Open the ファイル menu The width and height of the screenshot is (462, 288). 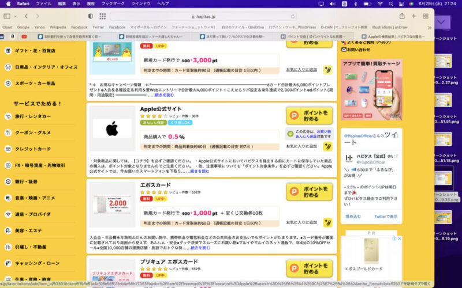(x=44, y=3)
